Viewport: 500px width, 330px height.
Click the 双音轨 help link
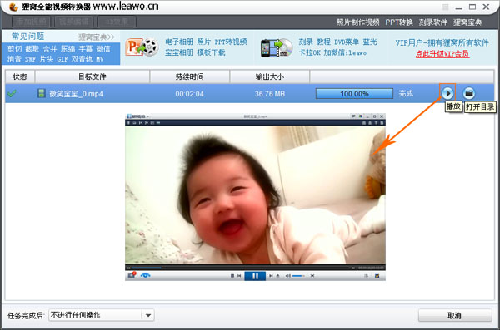82,59
